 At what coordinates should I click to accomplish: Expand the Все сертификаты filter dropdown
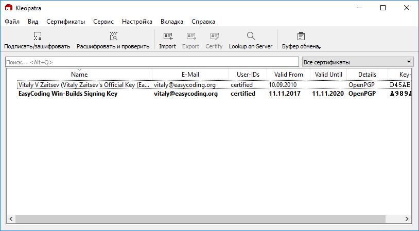pos(358,62)
